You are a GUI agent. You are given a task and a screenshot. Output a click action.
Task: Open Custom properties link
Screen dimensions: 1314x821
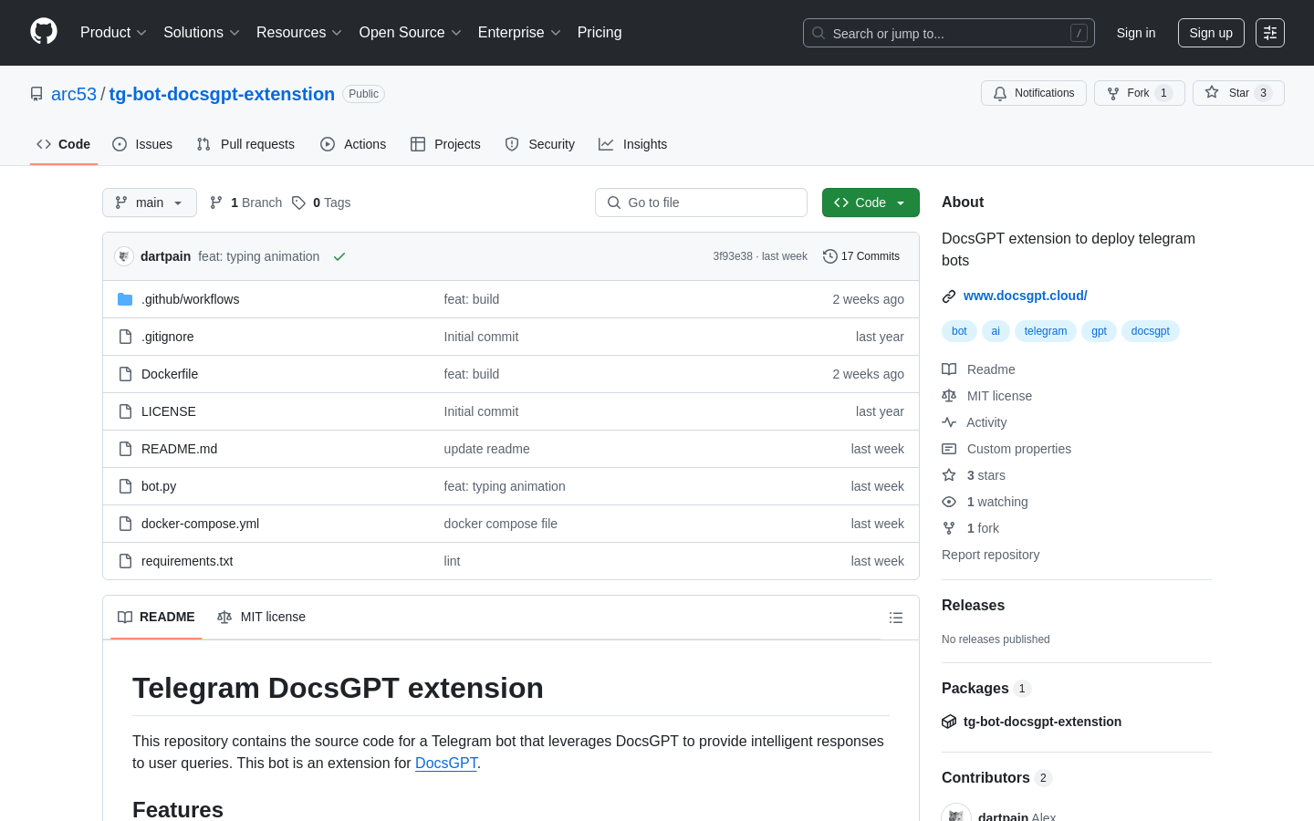click(1006, 449)
